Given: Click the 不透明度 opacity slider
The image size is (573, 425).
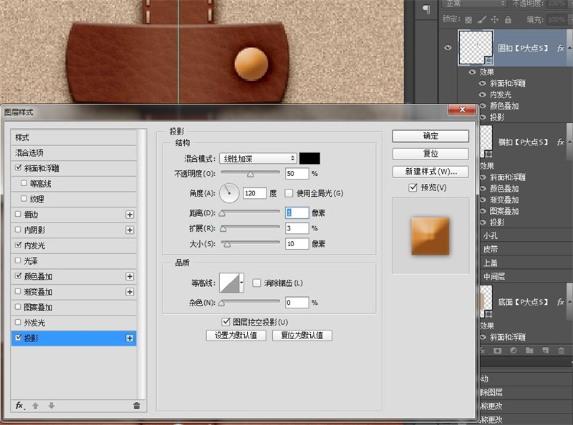Looking at the screenshot, I should pyautogui.click(x=251, y=173).
